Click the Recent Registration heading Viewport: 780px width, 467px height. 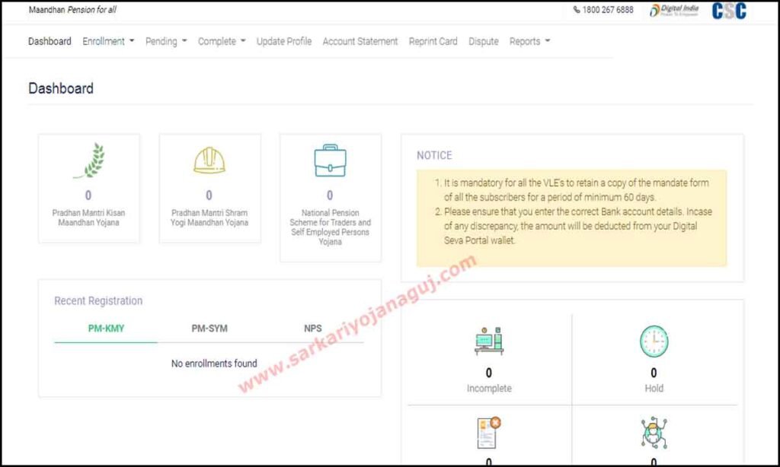pyautogui.click(x=98, y=300)
